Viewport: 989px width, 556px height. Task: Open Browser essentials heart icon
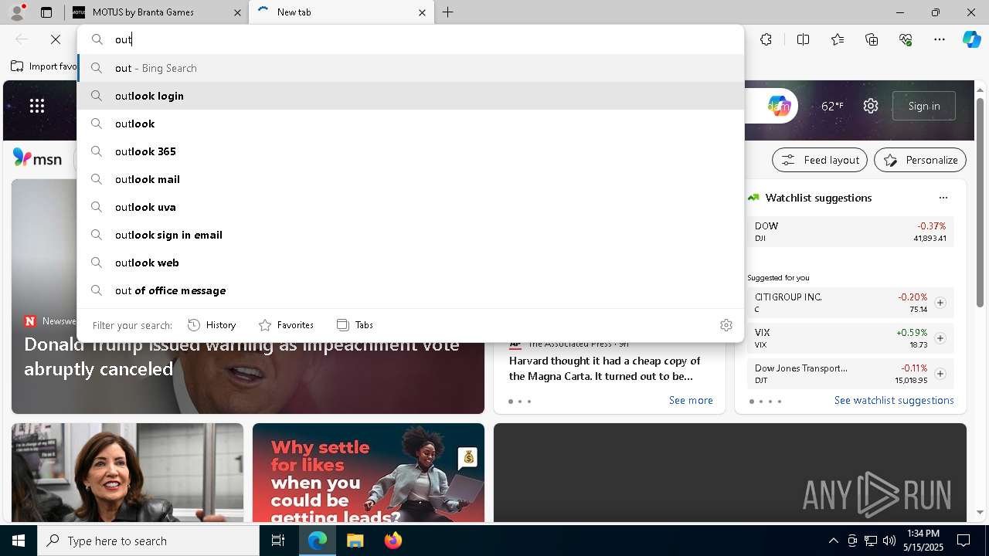pos(906,39)
